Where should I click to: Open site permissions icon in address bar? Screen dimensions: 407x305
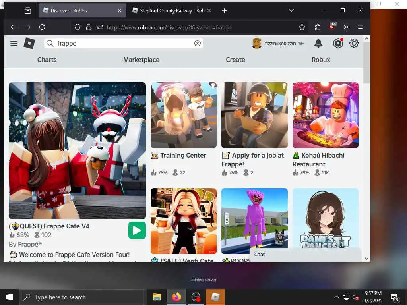pos(100,27)
